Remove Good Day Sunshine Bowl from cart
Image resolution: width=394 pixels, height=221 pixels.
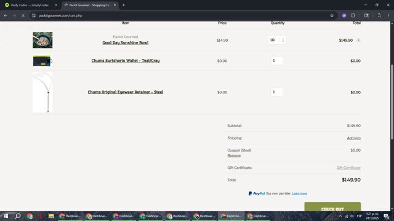[358, 41]
